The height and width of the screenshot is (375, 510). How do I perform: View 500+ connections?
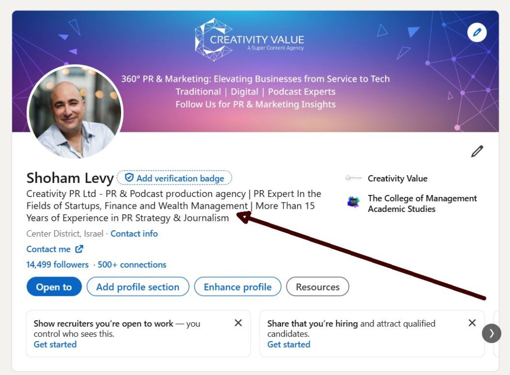pos(132,265)
